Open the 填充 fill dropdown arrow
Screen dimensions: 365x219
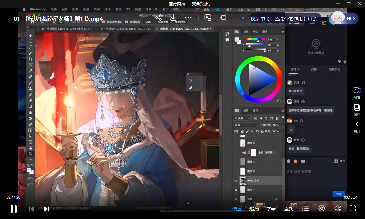tap(282, 131)
